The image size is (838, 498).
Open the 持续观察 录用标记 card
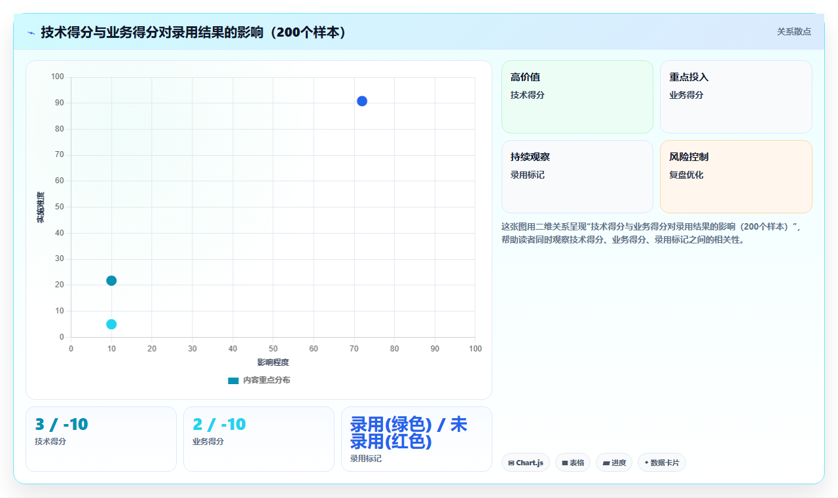tap(577, 177)
